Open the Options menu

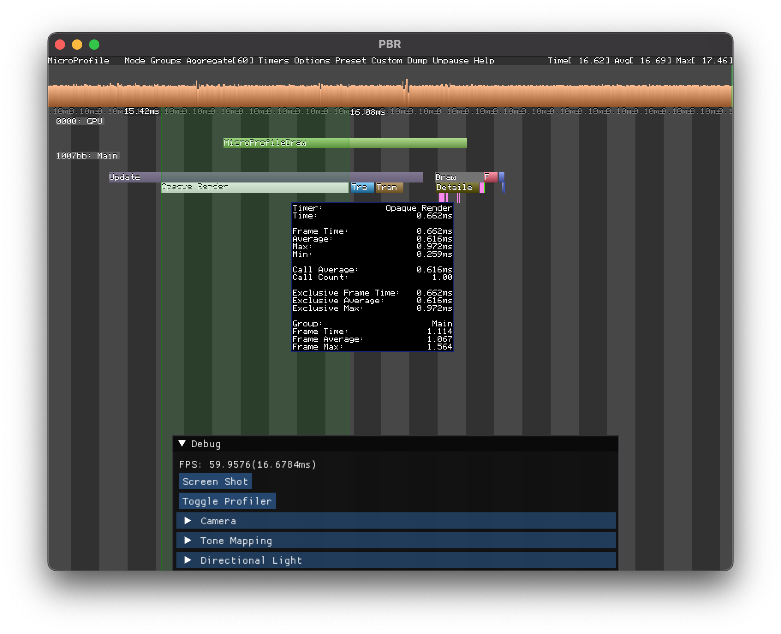pos(312,60)
